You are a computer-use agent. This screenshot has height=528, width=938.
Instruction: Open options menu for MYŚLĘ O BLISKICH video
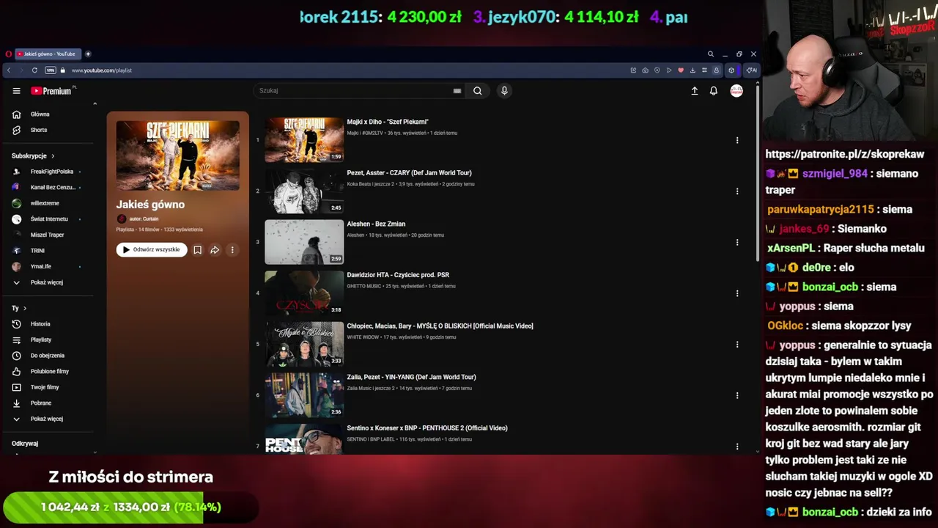tap(737, 344)
